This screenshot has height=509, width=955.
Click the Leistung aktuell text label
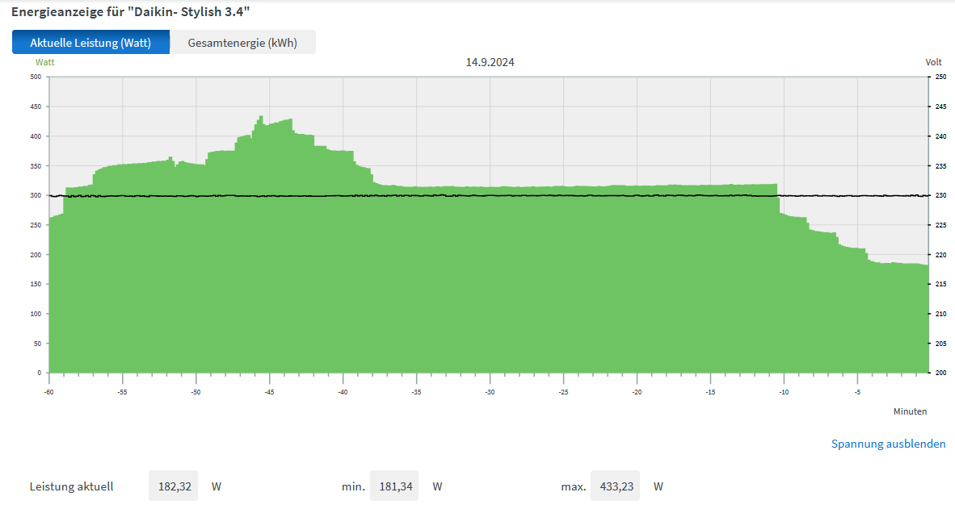click(71, 486)
